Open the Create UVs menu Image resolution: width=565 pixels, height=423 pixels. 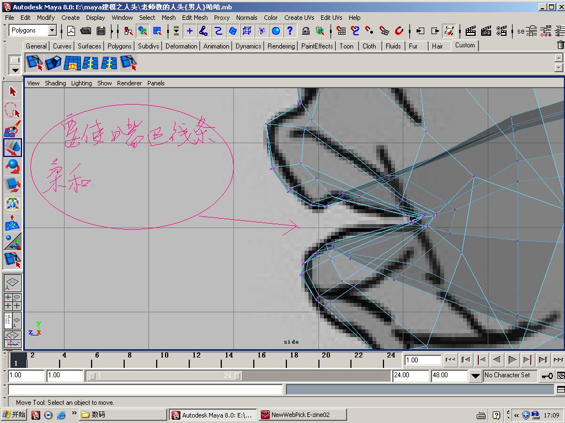tap(299, 17)
